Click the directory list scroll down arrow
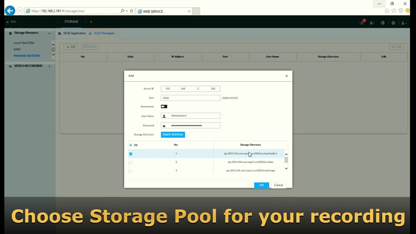This screenshot has width=416, height=234. 286,168
